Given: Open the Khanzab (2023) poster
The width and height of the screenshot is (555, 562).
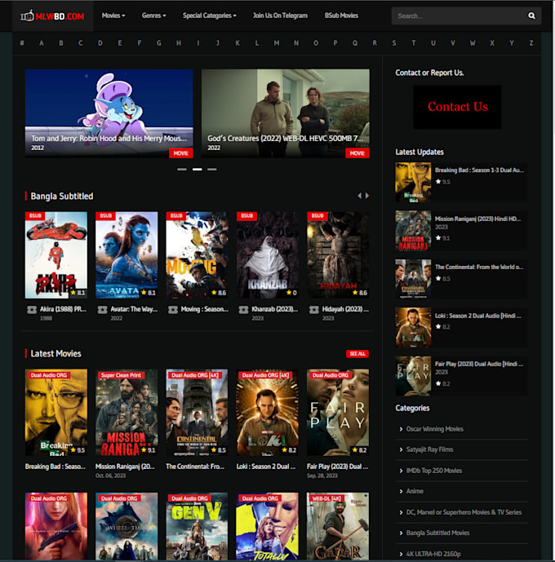Looking at the screenshot, I should coord(268,254).
